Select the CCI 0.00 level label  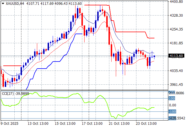[172, 105]
